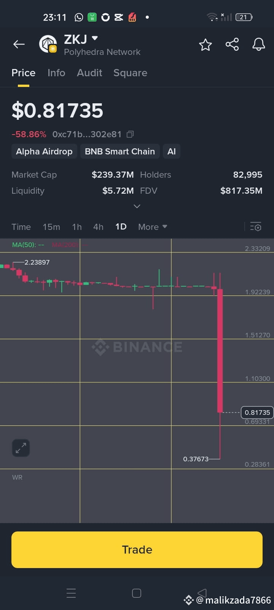Viewport: 274px width, 610px height.
Task: Tap the Trade button
Action: point(137,549)
